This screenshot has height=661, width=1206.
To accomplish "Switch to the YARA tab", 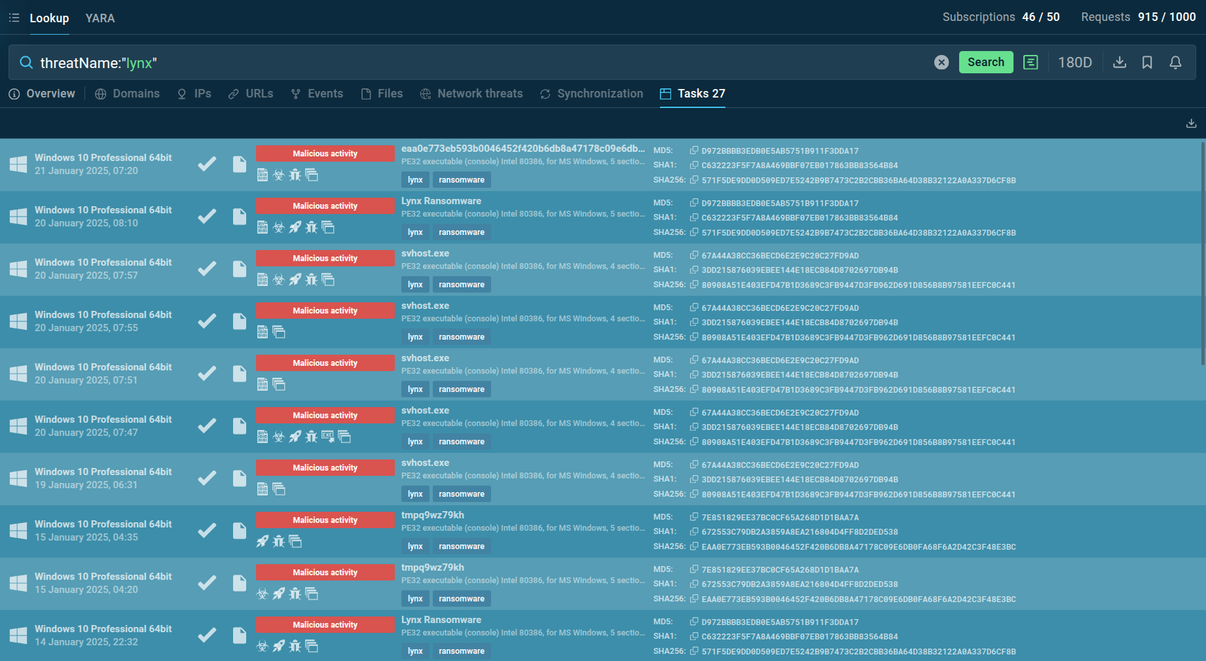I will 100,18.
